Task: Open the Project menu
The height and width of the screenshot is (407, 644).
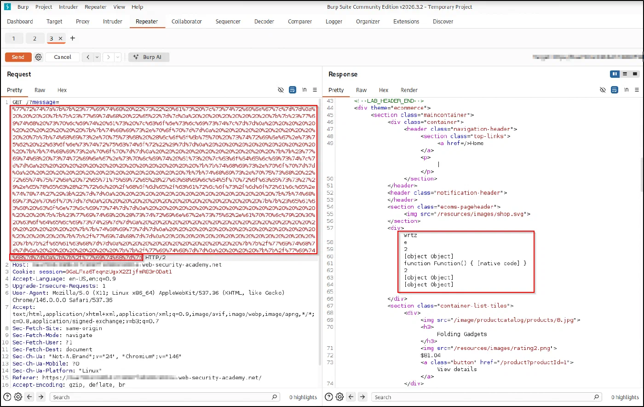Action: [44, 7]
